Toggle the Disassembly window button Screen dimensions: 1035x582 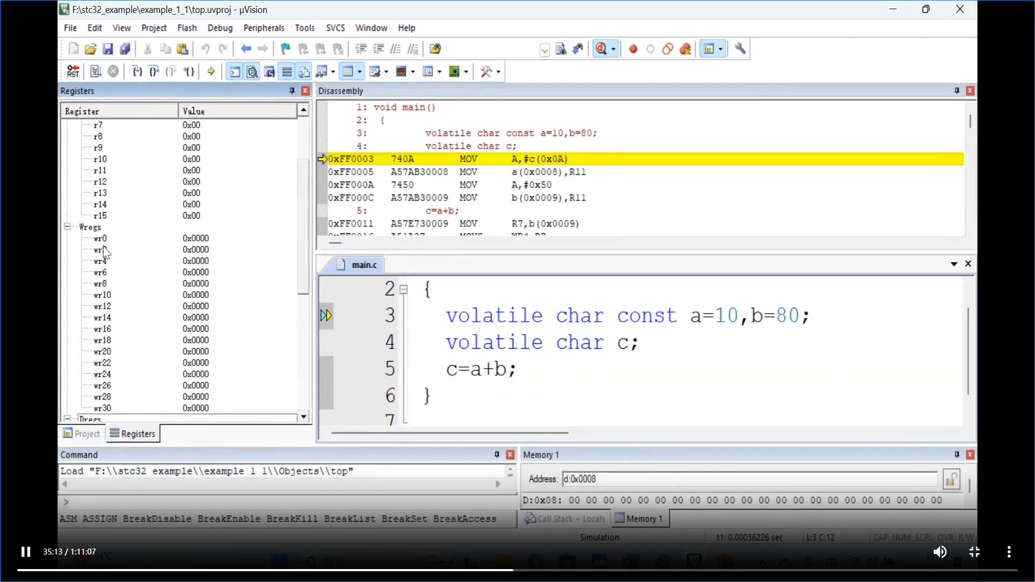(x=252, y=72)
